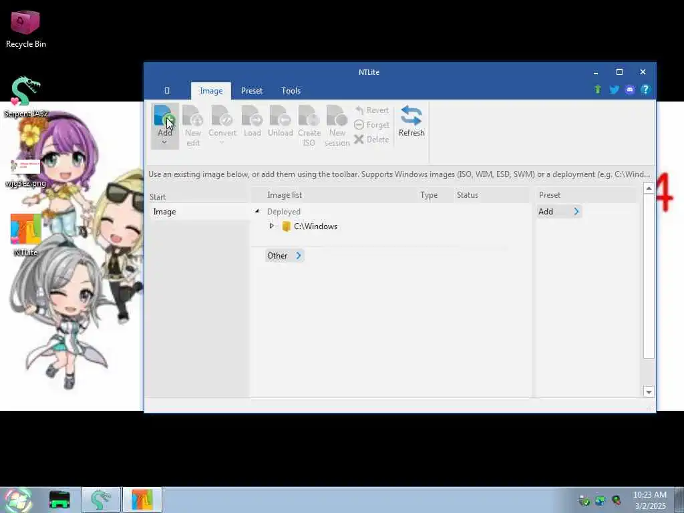The height and width of the screenshot is (513, 684).
Task: Switch to the Image ribbon tab
Action: pyautogui.click(x=211, y=91)
